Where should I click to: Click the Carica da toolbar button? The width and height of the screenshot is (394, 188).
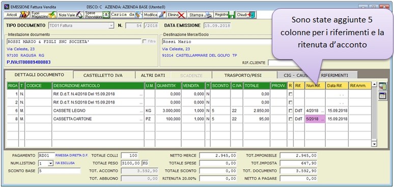click(127, 15)
